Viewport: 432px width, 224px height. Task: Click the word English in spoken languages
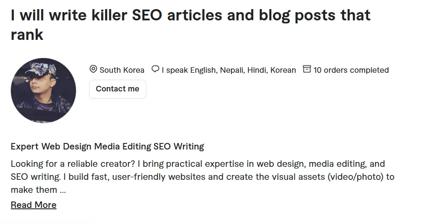[203, 70]
